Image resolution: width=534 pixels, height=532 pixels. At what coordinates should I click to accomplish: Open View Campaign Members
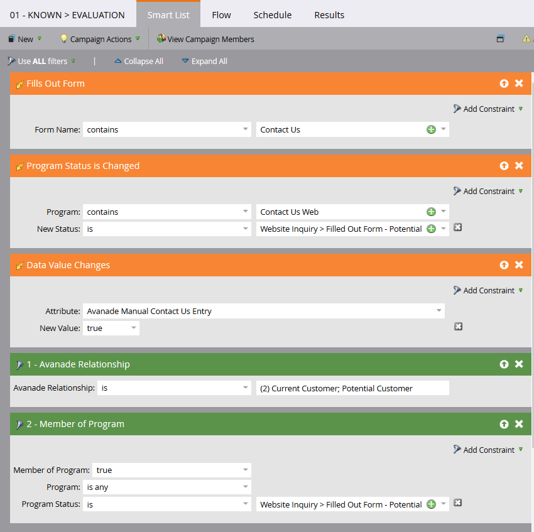click(x=205, y=39)
